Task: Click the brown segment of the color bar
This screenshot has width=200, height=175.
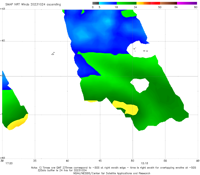Action: pyautogui.click(x=168, y=3)
